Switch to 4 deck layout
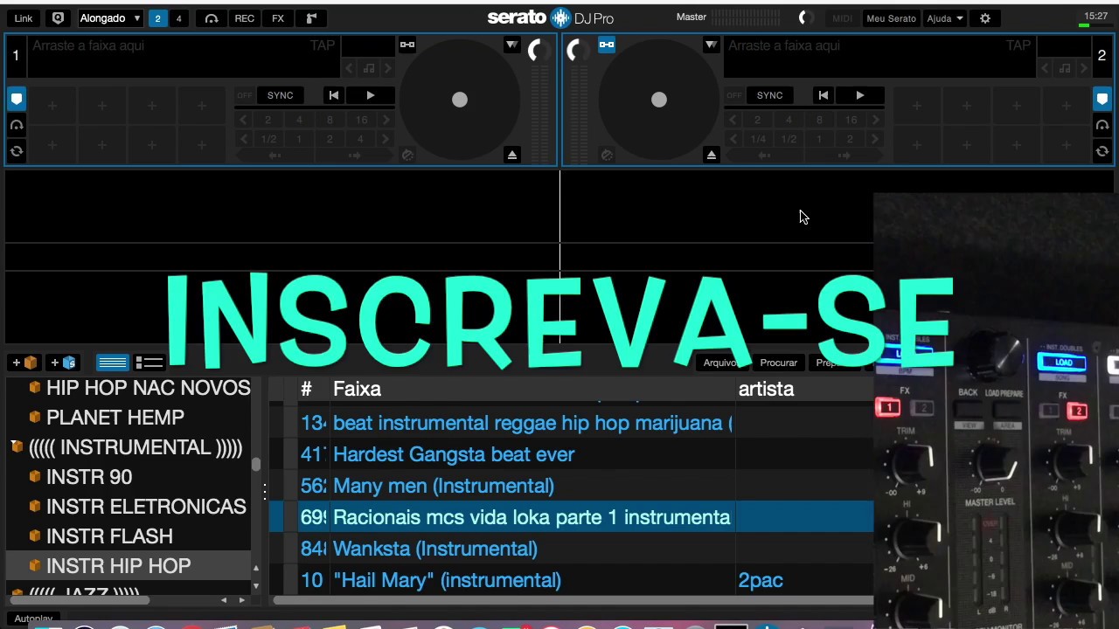The image size is (1119, 629). tap(178, 17)
